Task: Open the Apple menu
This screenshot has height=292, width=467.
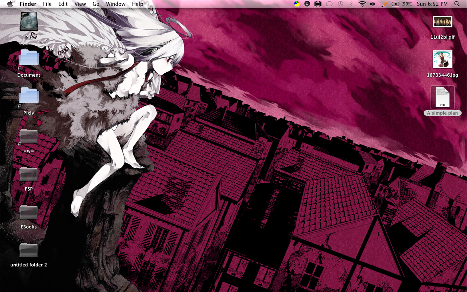Action: coord(10,4)
